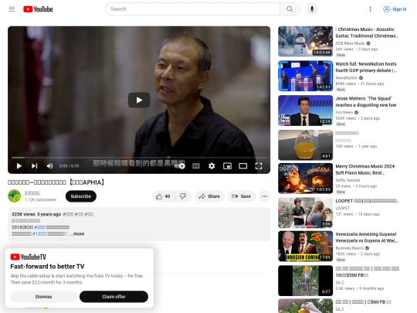Open Christmas Music Acoustic Guitar title
This screenshot has height=313, width=417.
click(367, 32)
